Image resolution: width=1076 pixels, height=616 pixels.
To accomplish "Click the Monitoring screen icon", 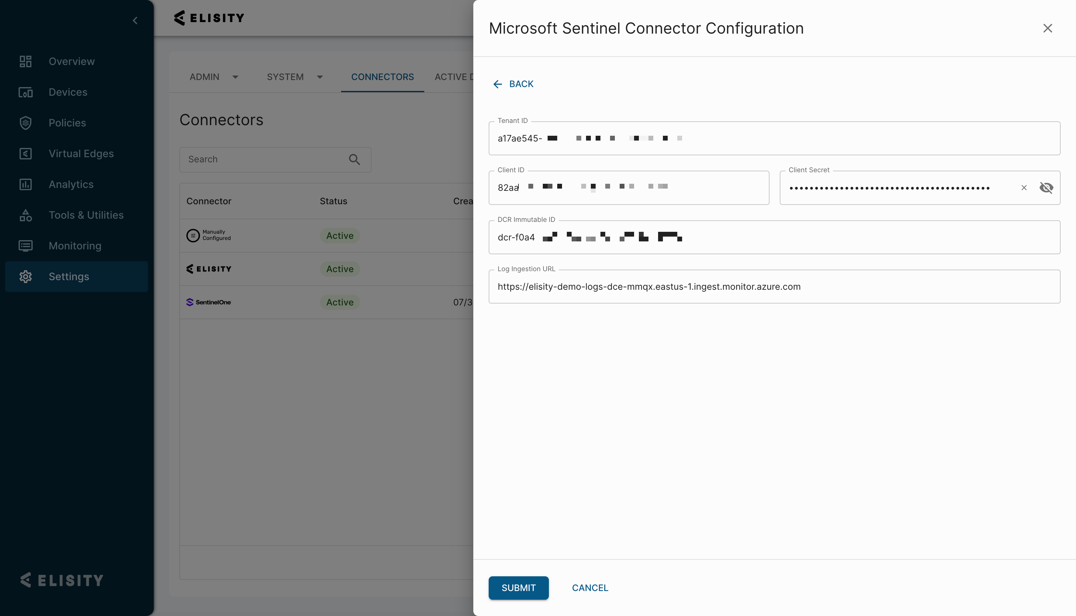I will pos(25,246).
